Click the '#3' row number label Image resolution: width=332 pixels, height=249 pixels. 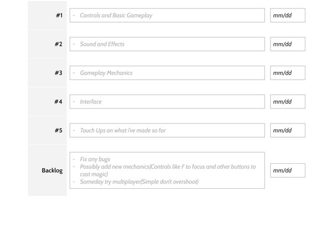point(59,73)
